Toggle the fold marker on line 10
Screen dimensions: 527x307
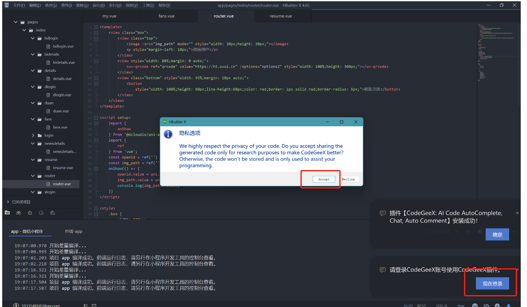coord(96,78)
